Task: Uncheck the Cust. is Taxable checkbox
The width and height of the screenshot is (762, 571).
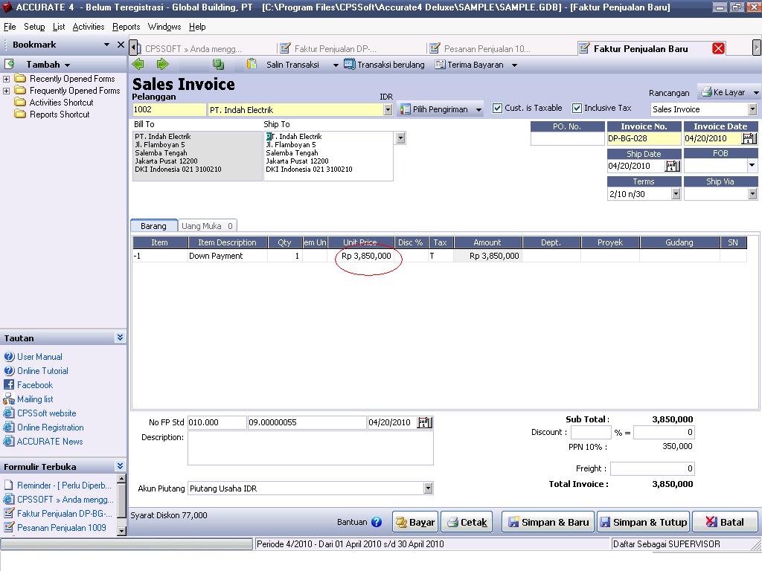Action: coord(496,108)
